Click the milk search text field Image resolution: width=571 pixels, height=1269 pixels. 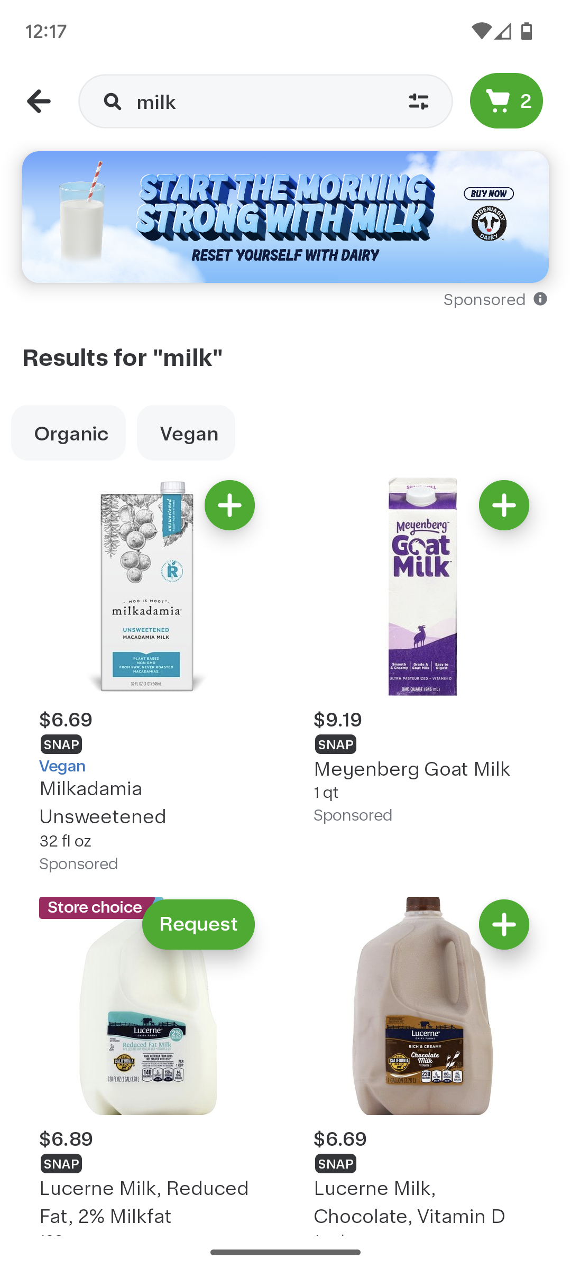pyautogui.click(x=264, y=102)
